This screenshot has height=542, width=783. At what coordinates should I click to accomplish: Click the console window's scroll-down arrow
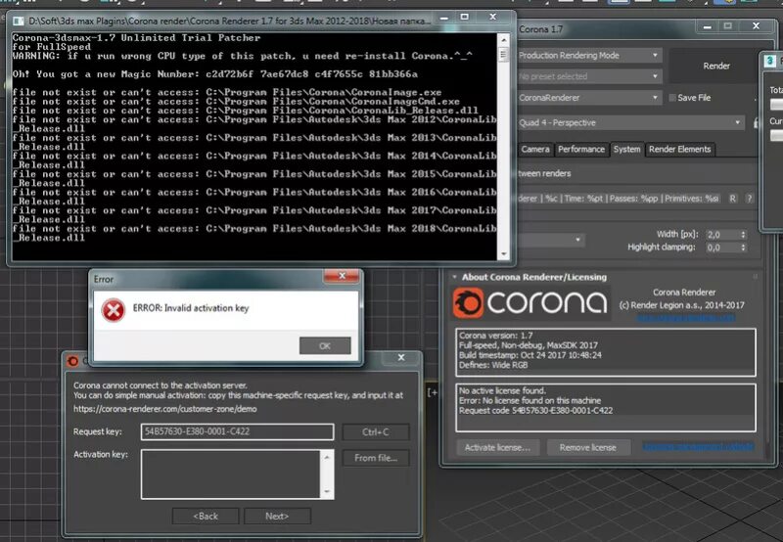pyautogui.click(x=503, y=254)
